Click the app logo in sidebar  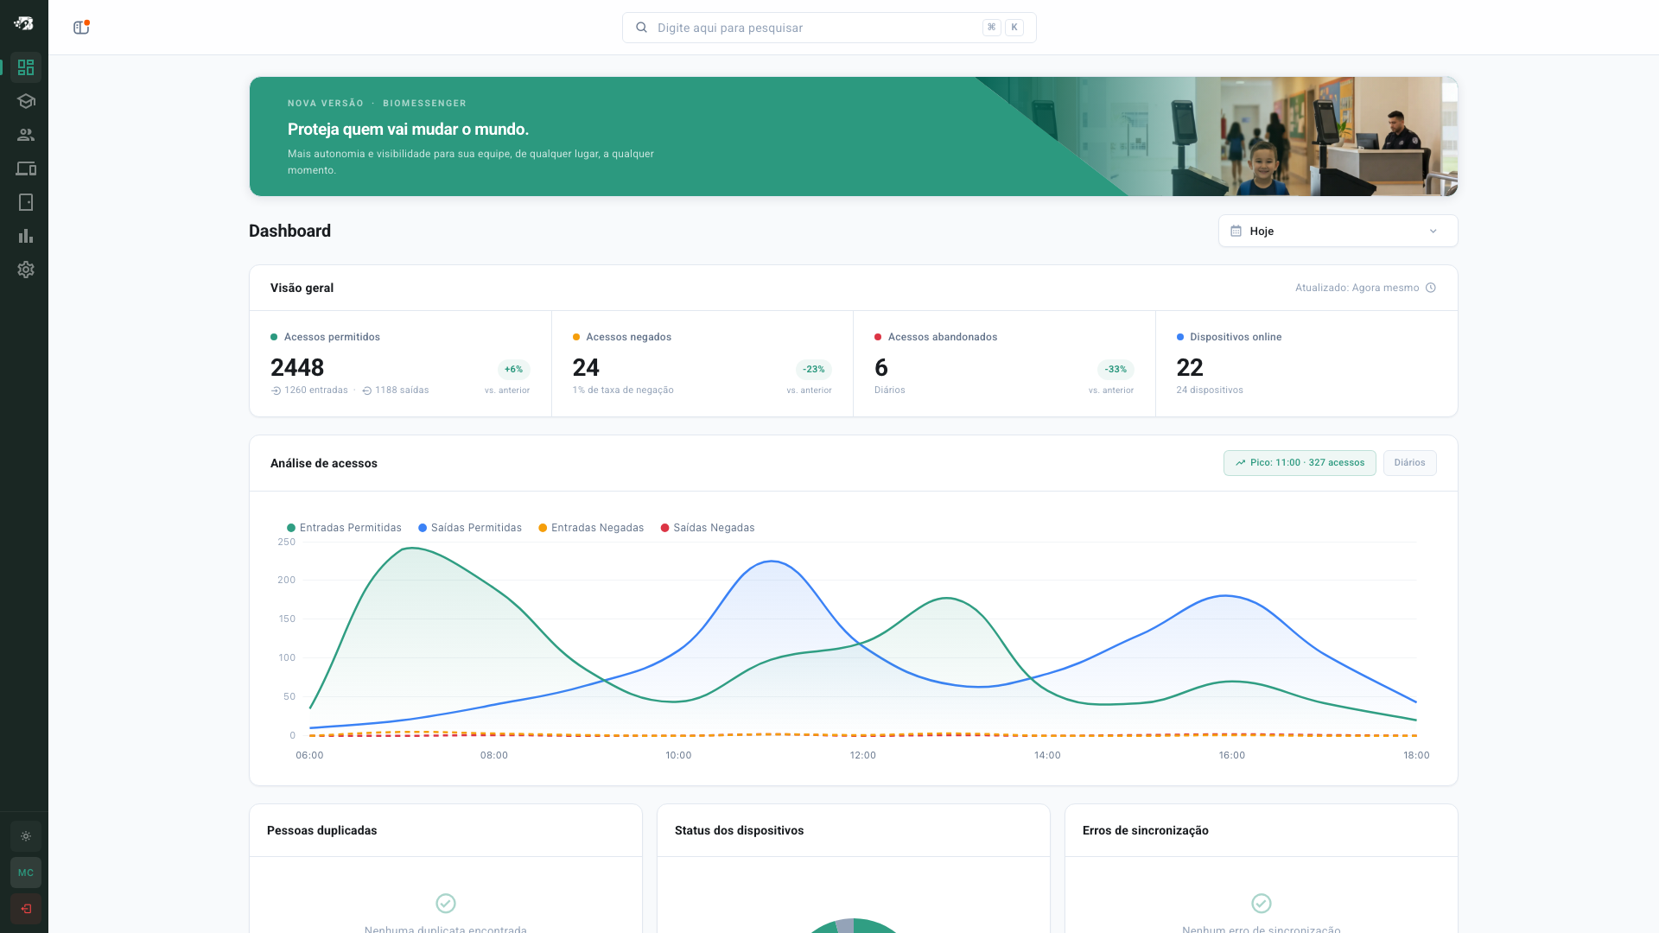coord(24,23)
